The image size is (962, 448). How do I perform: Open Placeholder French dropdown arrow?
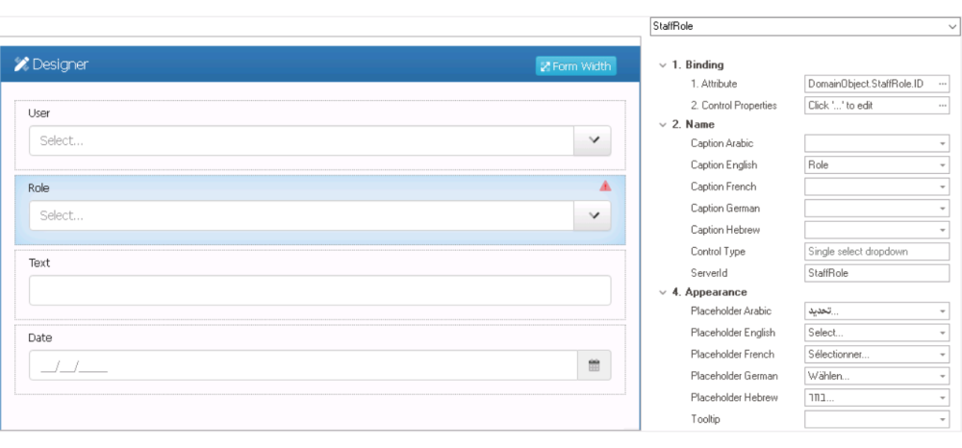coord(942,355)
